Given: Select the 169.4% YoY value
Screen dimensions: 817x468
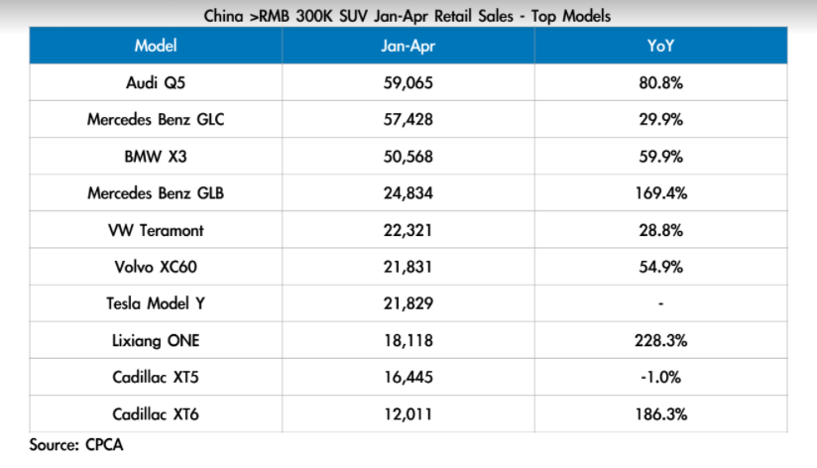Looking at the screenshot, I should click(660, 193).
